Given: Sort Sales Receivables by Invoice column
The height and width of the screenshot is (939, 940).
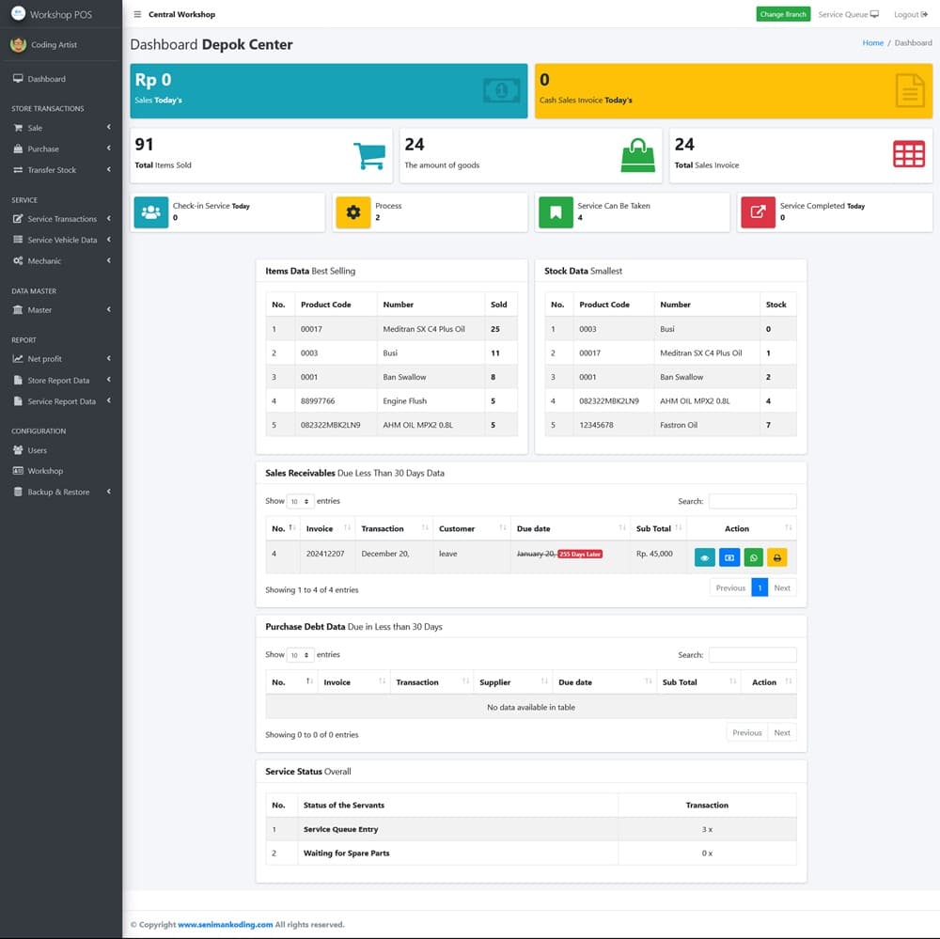Looking at the screenshot, I should pyautogui.click(x=326, y=528).
